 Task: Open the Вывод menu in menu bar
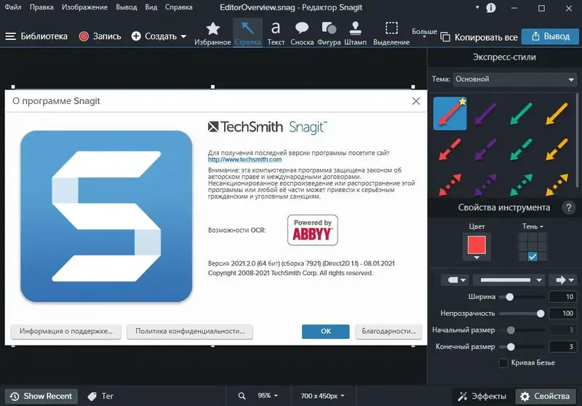126,7
